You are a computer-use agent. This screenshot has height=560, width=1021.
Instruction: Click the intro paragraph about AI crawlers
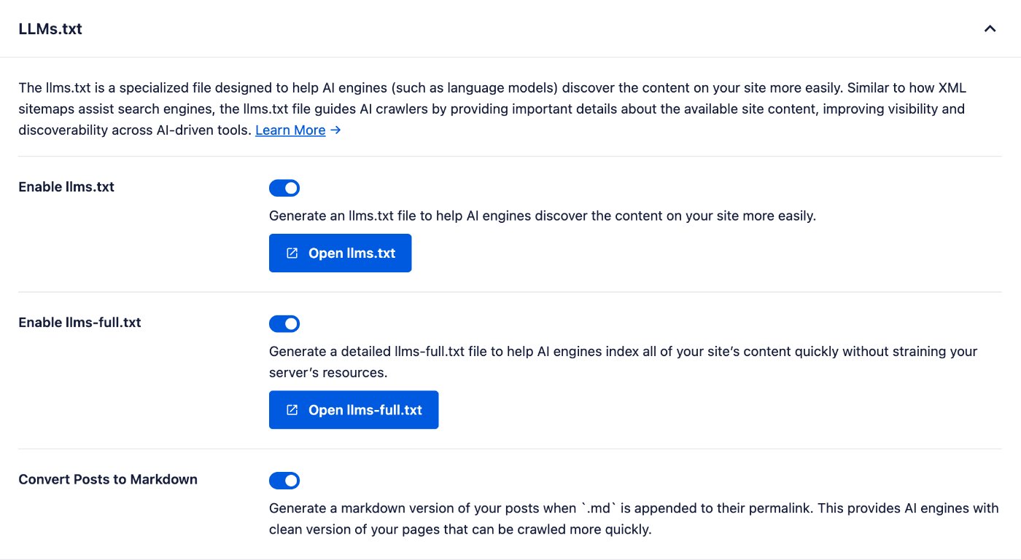tap(492, 109)
